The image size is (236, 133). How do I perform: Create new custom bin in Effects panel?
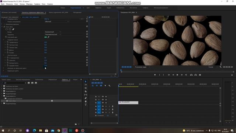point(76,124)
